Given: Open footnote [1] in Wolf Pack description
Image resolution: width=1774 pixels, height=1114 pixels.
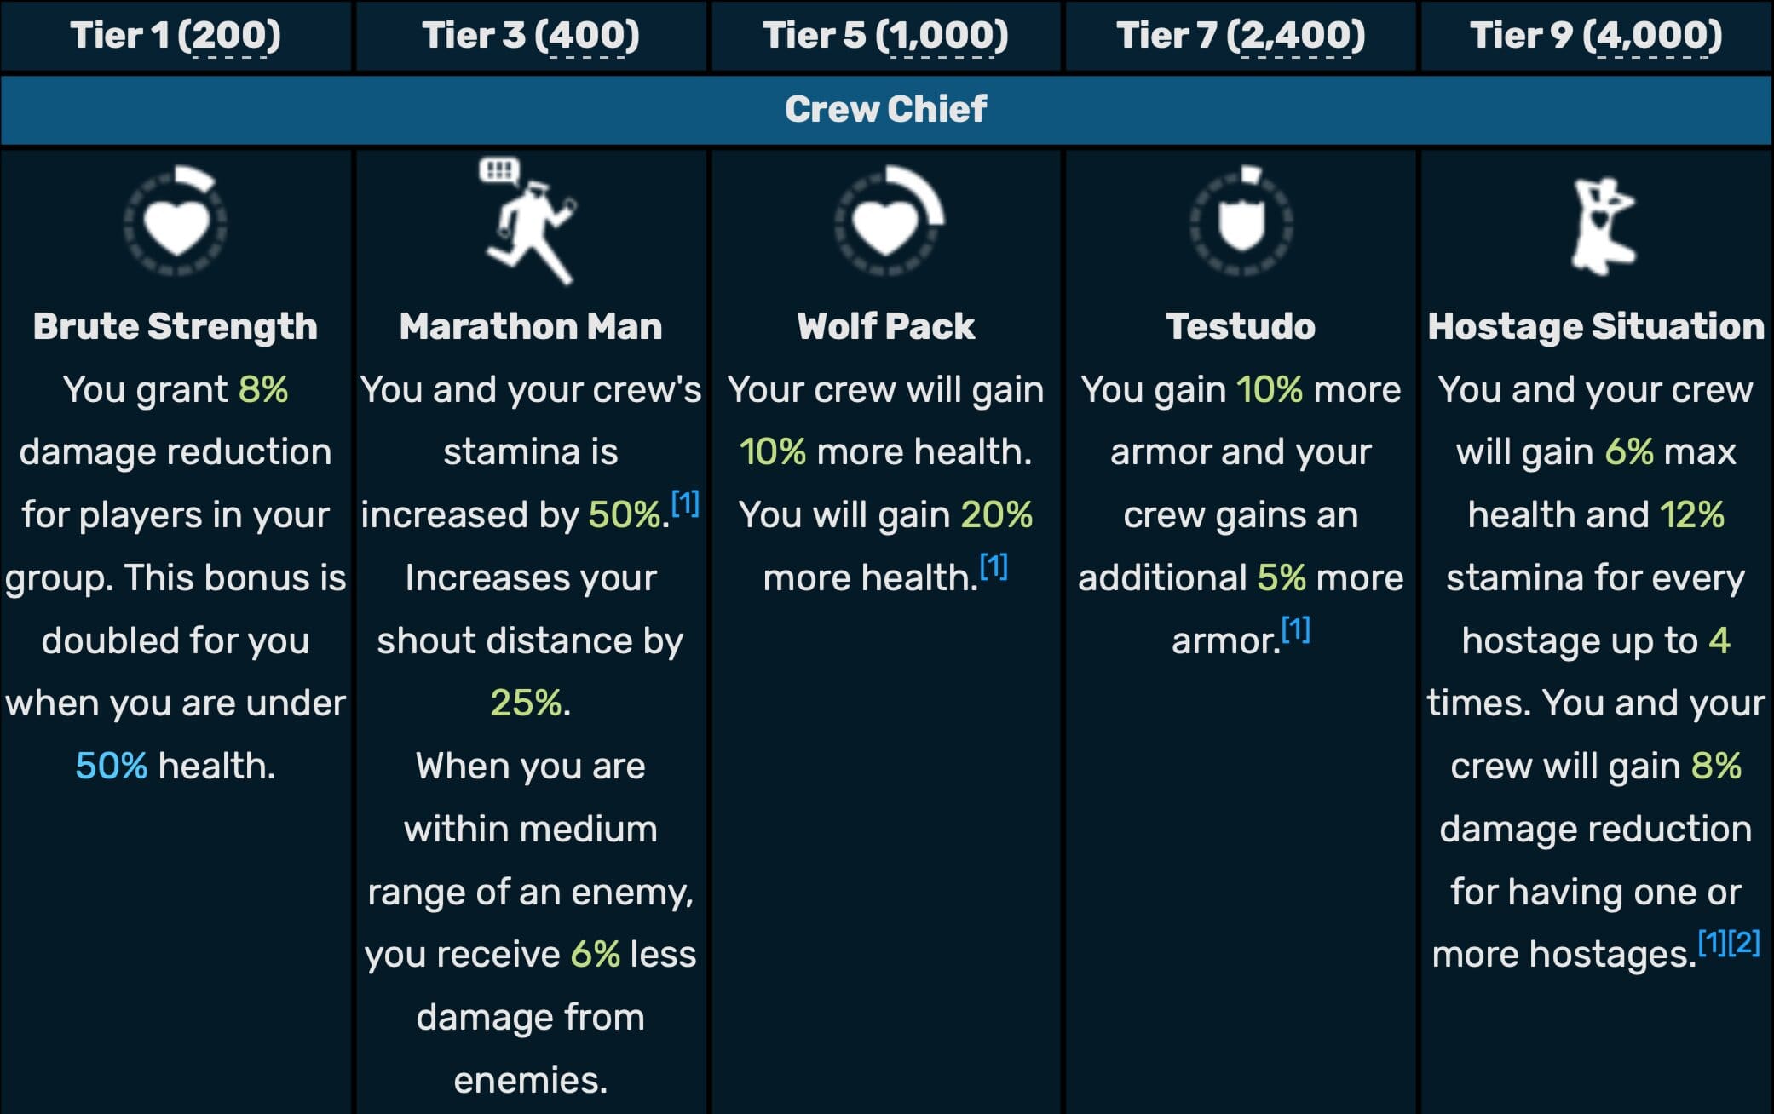Looking at the screenshot, I should coord(994,566).
